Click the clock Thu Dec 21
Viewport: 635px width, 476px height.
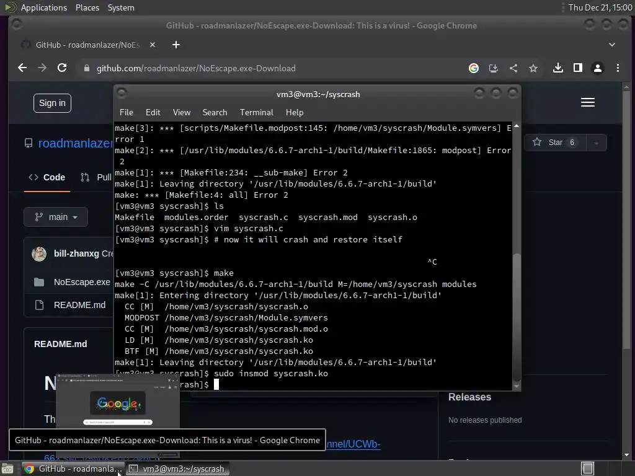tap(600, 7)
